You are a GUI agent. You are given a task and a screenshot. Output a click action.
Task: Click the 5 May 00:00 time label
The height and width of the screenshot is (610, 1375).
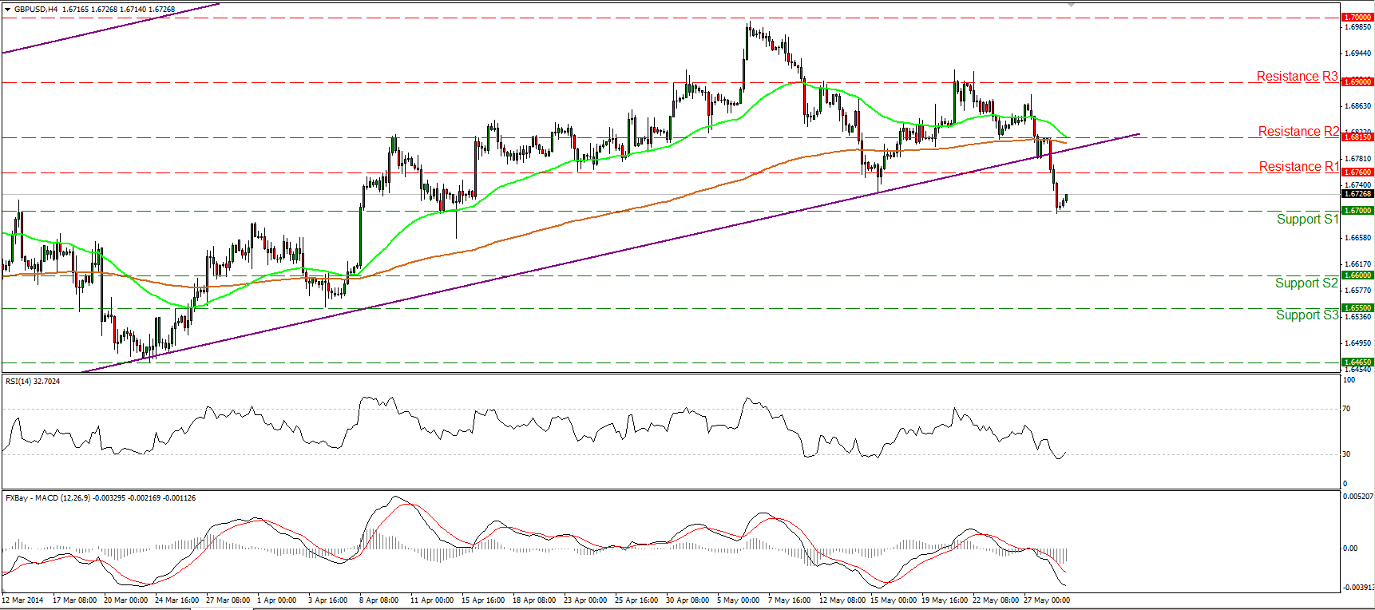tap(739, 600)
